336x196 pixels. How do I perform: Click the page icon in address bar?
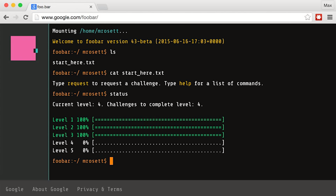tap(36, 17)
